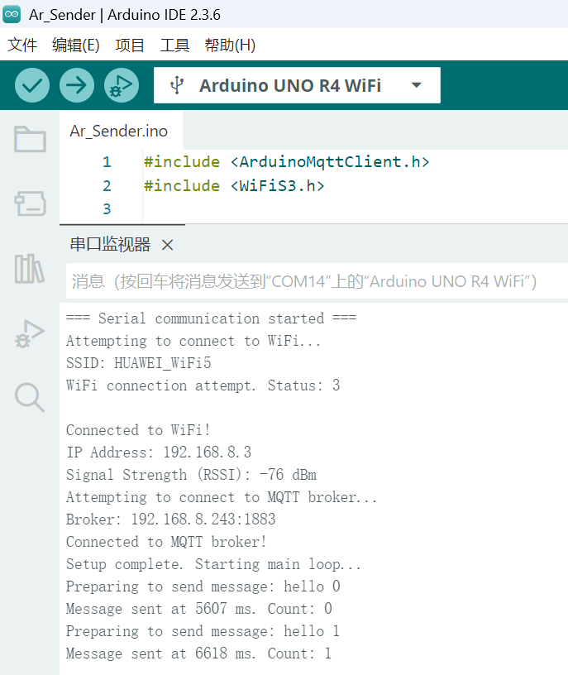568x675 pixels.
Task: Click the 'Broker: 192.168.8.243:1883' line
Action: coord(171,519)
